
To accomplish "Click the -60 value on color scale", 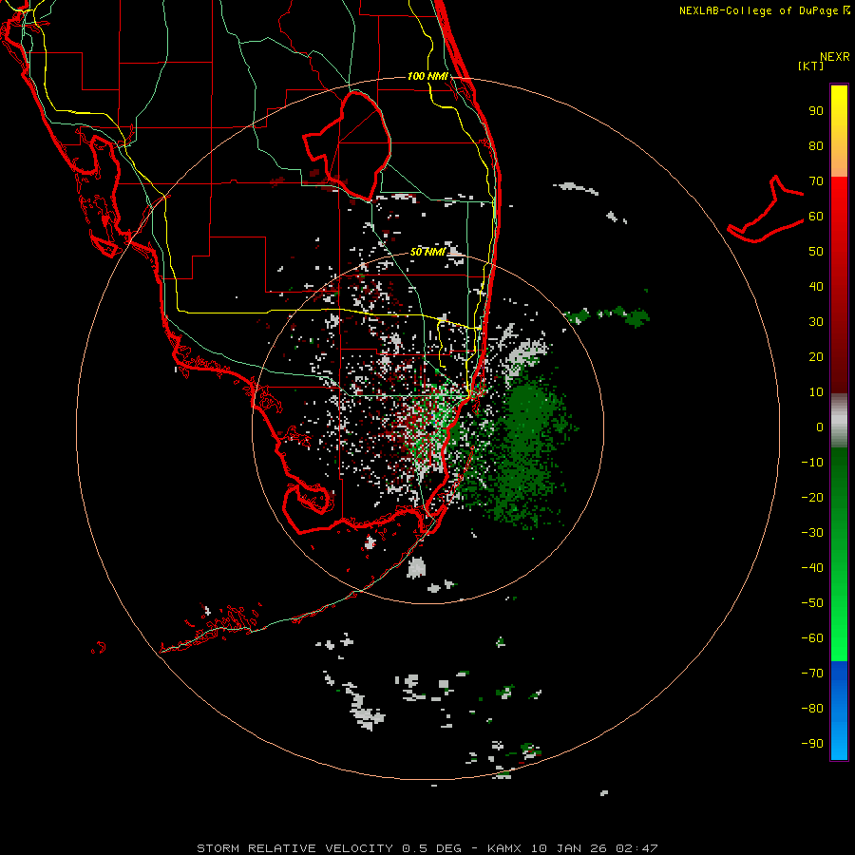I will coord(812,638).
